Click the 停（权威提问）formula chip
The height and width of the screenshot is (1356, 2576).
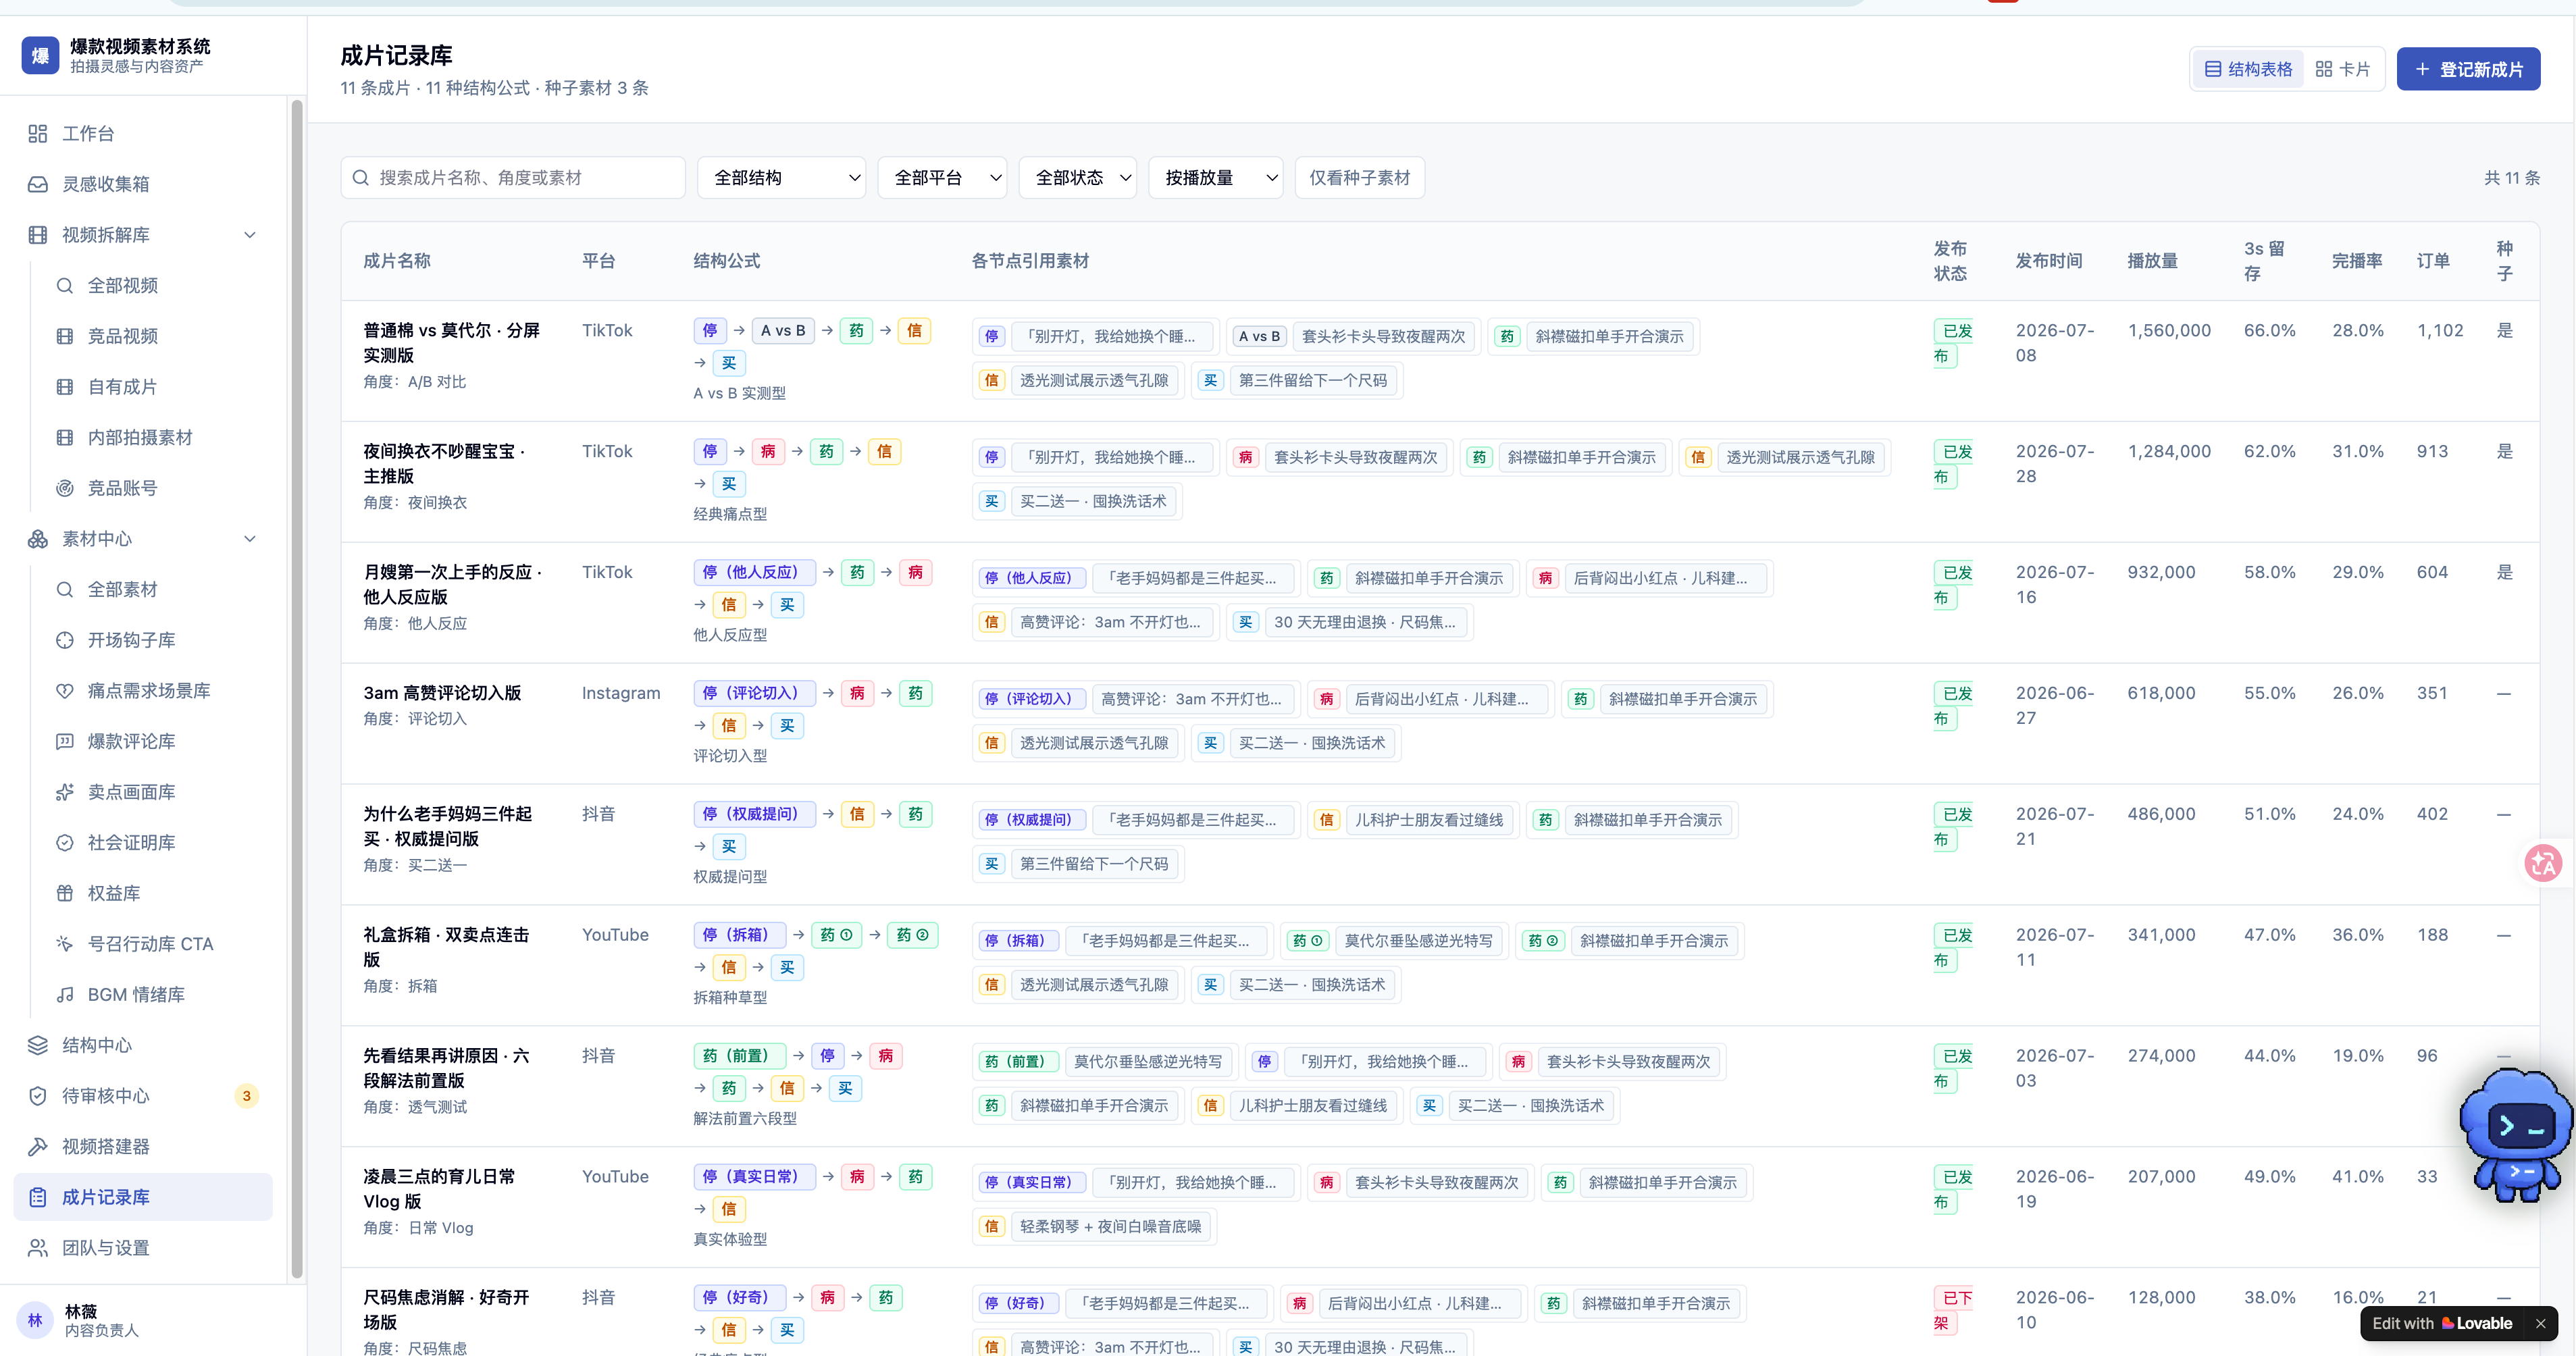point(754,814)
